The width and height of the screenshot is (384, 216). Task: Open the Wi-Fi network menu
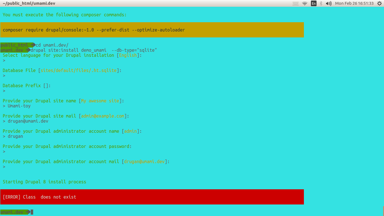(305, 3)
